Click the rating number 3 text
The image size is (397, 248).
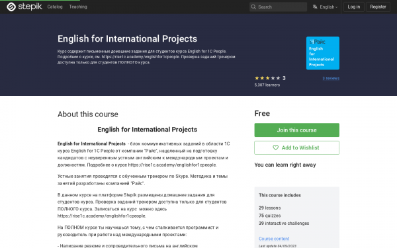click(x=284, y=78)
